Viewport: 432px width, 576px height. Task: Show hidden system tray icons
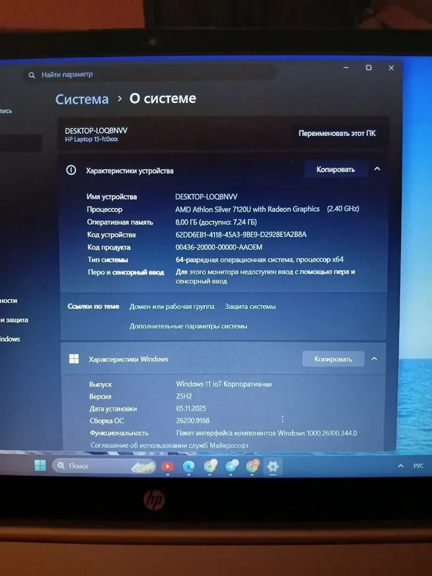pos(400,466)
